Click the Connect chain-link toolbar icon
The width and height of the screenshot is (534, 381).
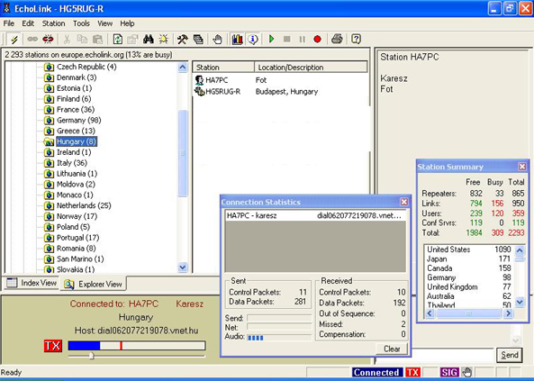[x=32, y=40]
